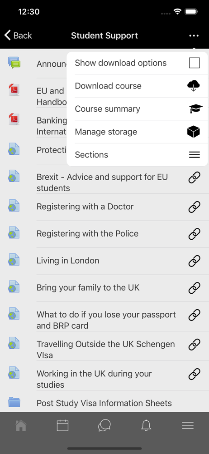
Task: Open the Course summary graduation cap icon
Action: [x=196, y=109]
